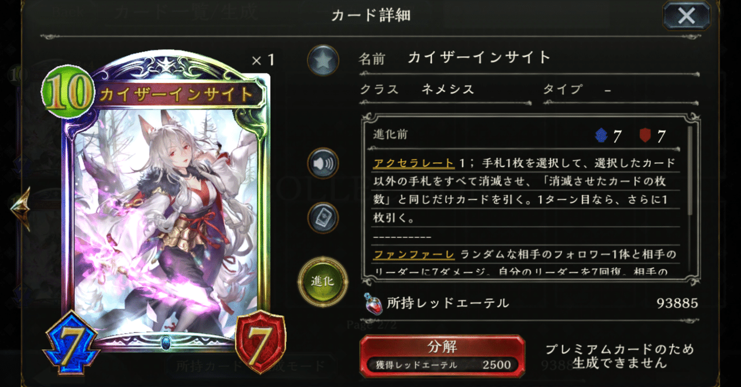Tap the blue attack icon in 進化前 header

(x=602, y=136)
